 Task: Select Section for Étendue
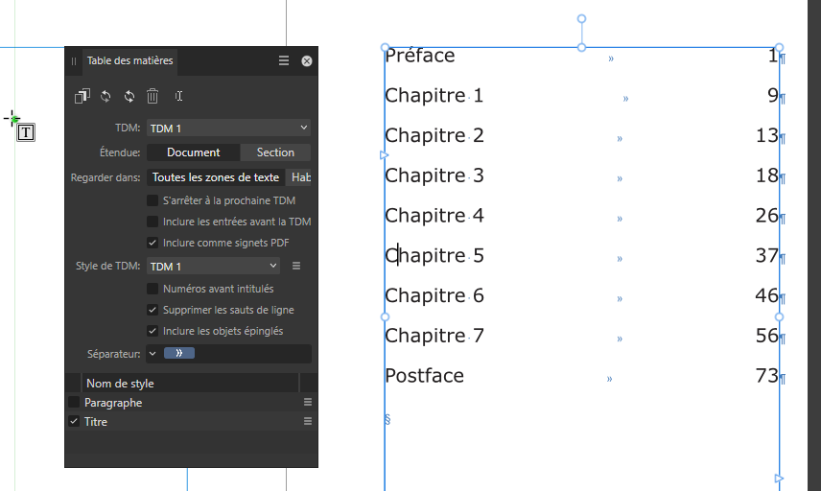pos(275,152)
